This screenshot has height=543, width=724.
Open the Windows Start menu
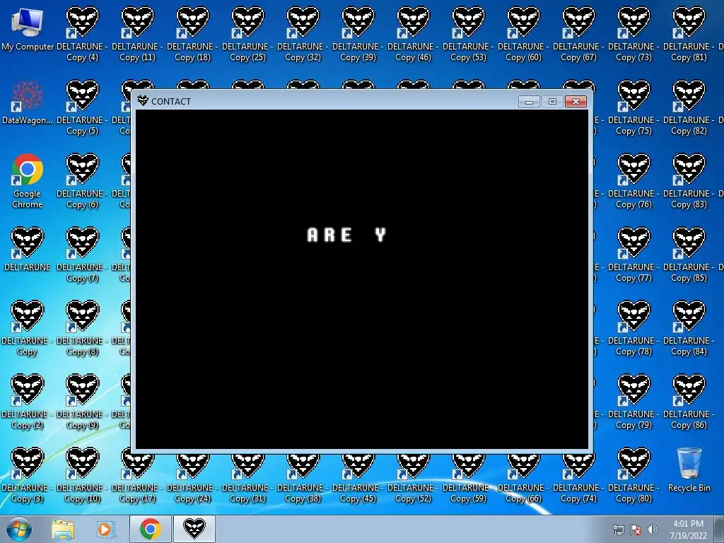[x=19, y=529]
